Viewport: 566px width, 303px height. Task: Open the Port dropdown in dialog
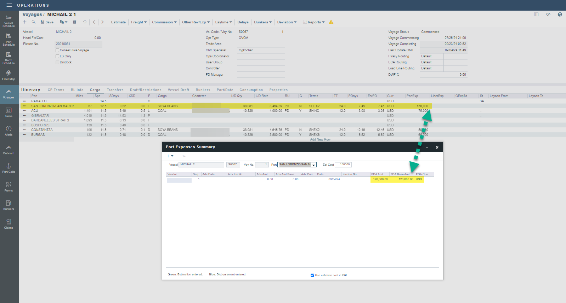313,165
